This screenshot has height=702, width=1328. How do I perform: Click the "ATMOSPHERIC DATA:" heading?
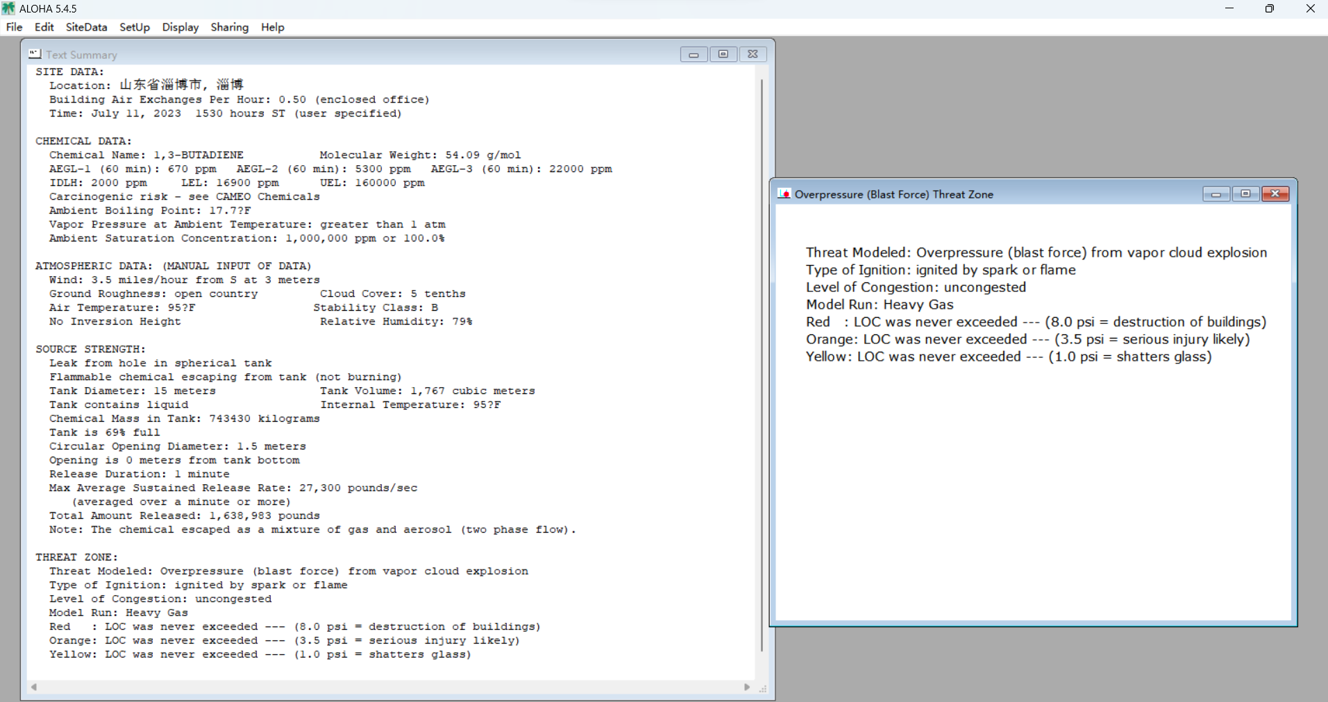pyautogui.click(x=174, y=266)
